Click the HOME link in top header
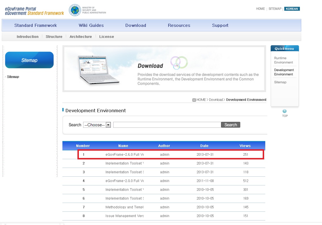322x225 pixels. [x=260, y=9]
